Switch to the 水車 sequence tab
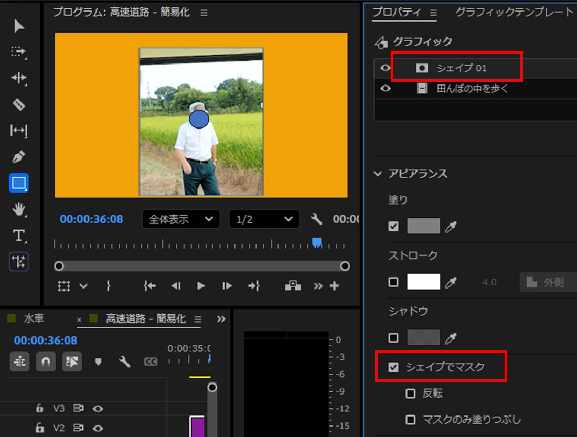 pos(34,318)
